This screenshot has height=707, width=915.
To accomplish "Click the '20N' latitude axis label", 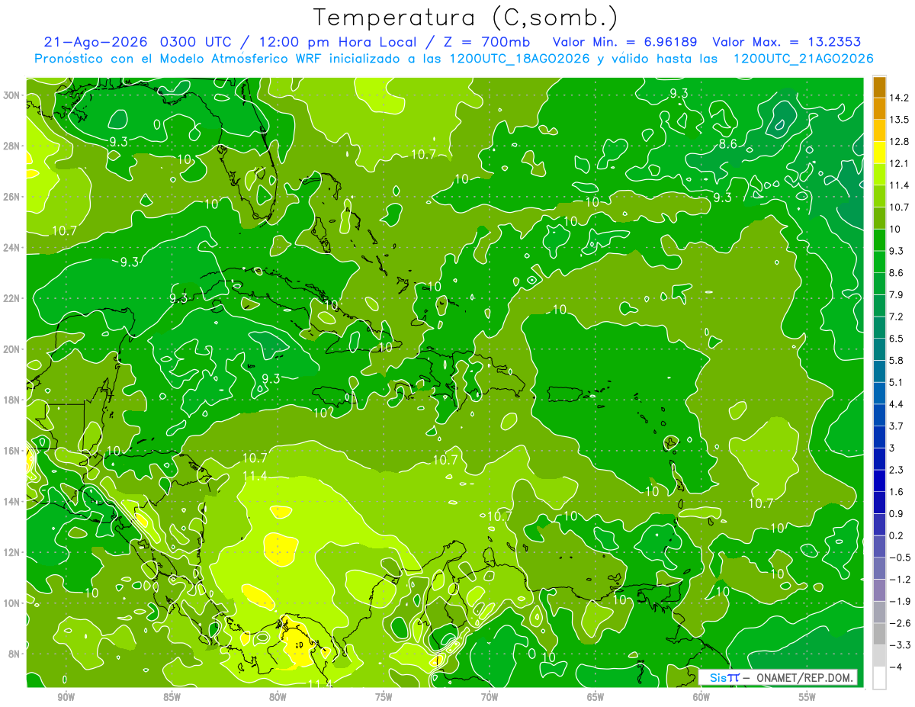I will point(11,349).
